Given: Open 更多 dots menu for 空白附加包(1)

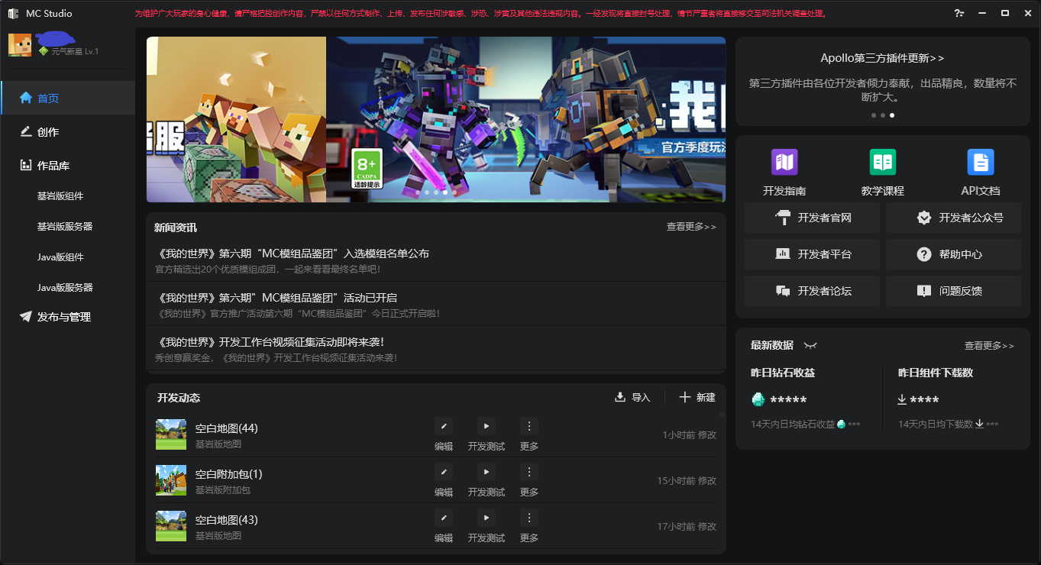Looking at the screenshot, I should (x=529, y=472).
